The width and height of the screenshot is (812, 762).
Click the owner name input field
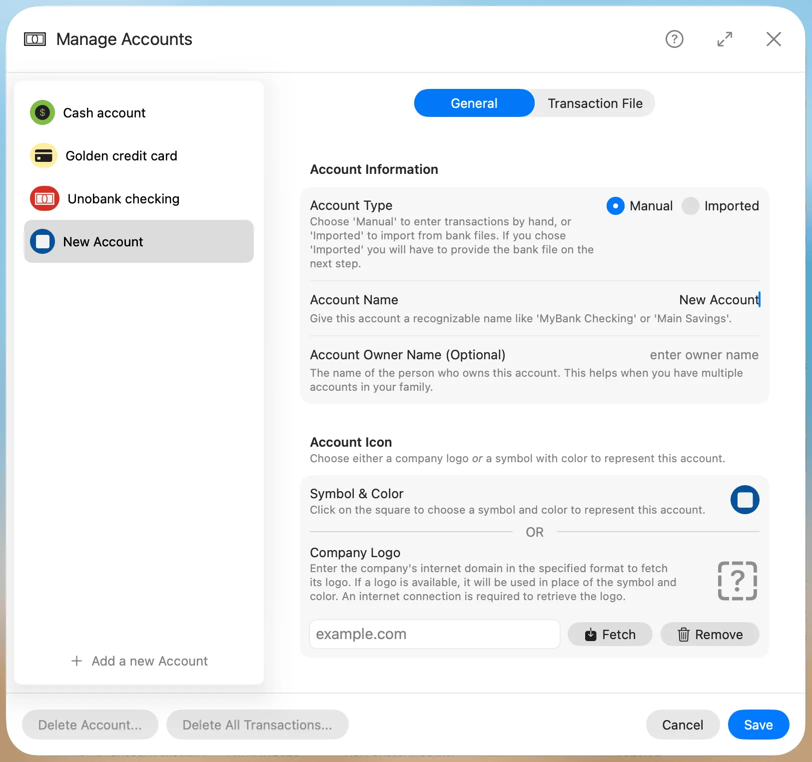[704, 355]
